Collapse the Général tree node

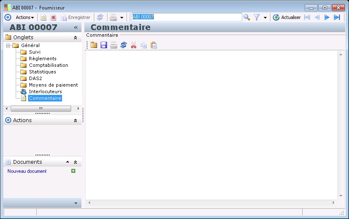click(8, 45)
